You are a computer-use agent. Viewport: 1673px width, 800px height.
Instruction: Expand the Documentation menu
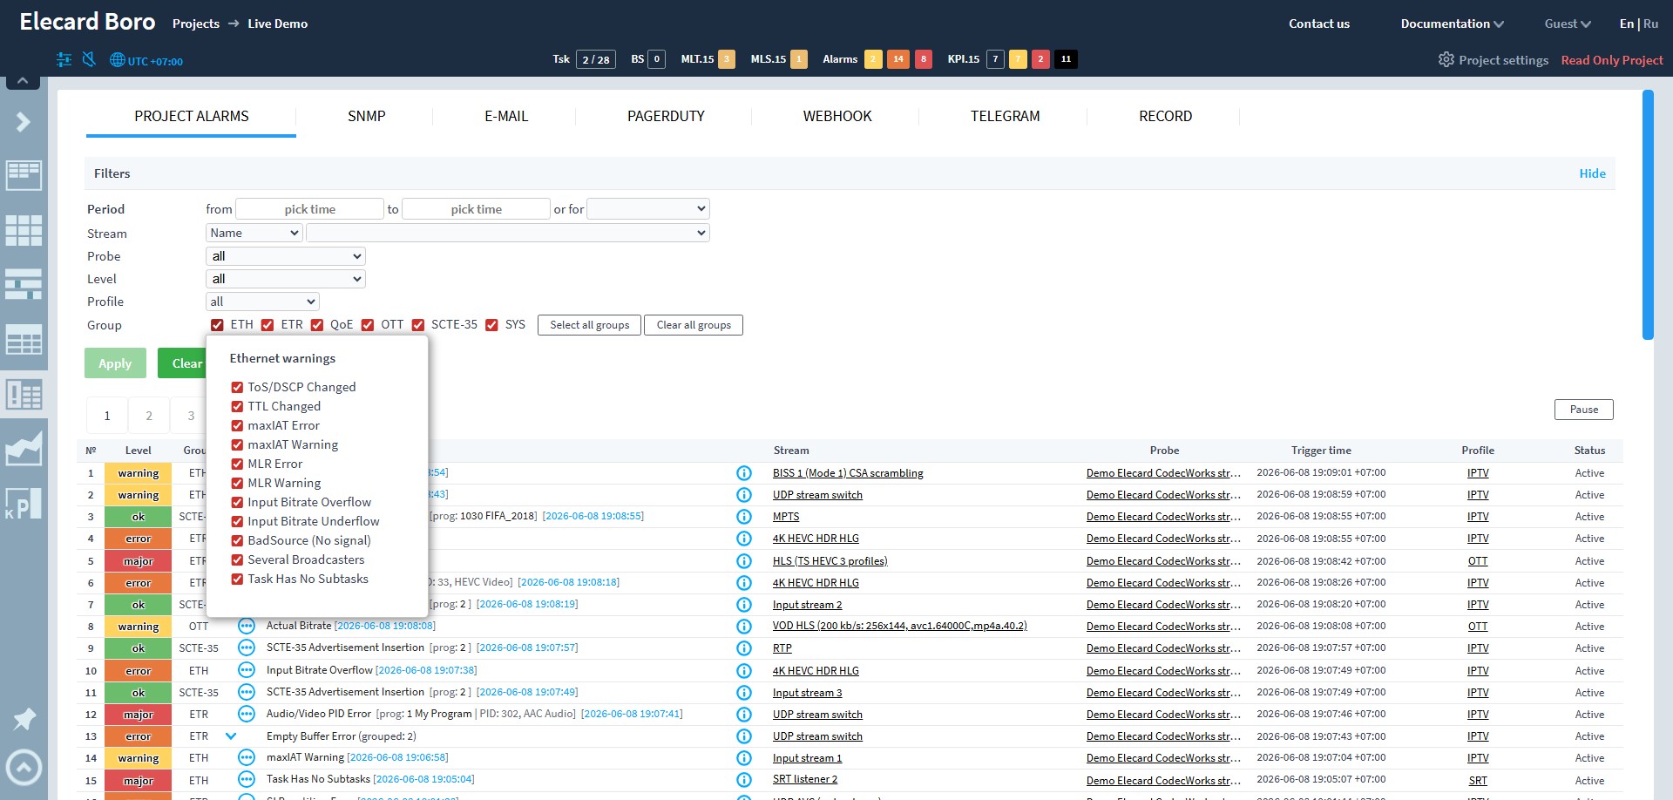click(x=1452, y=24)
